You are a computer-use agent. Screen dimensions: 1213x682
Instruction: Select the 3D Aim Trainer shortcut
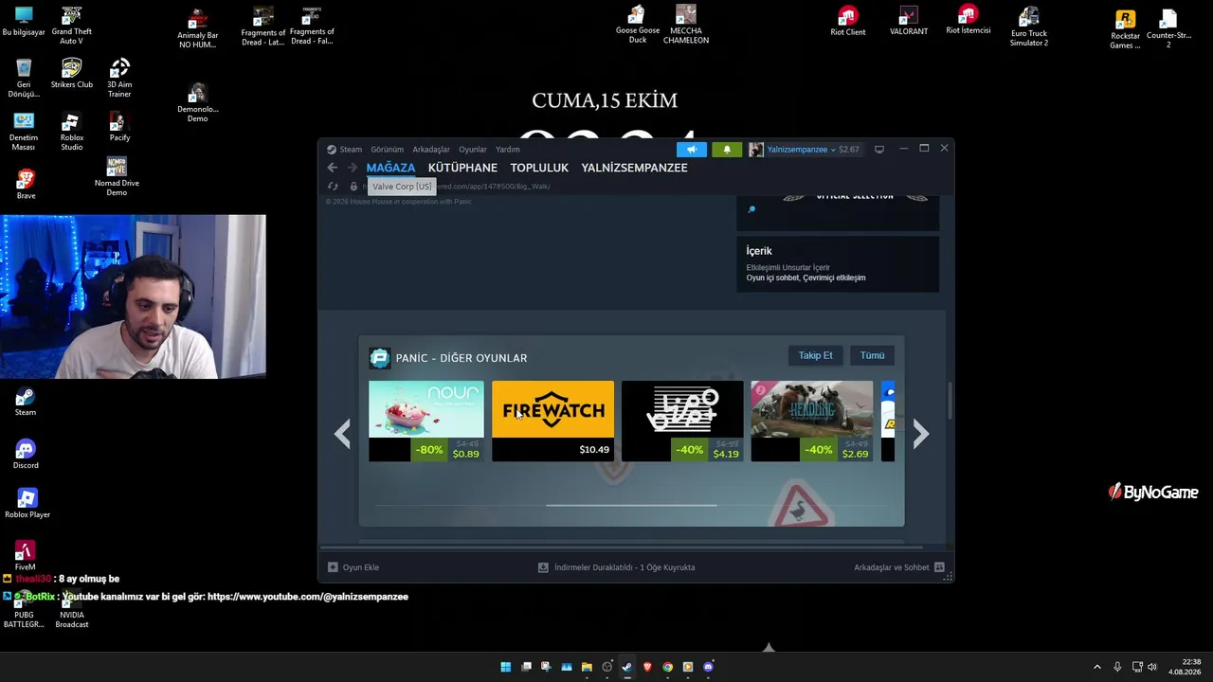pos(119,78)
